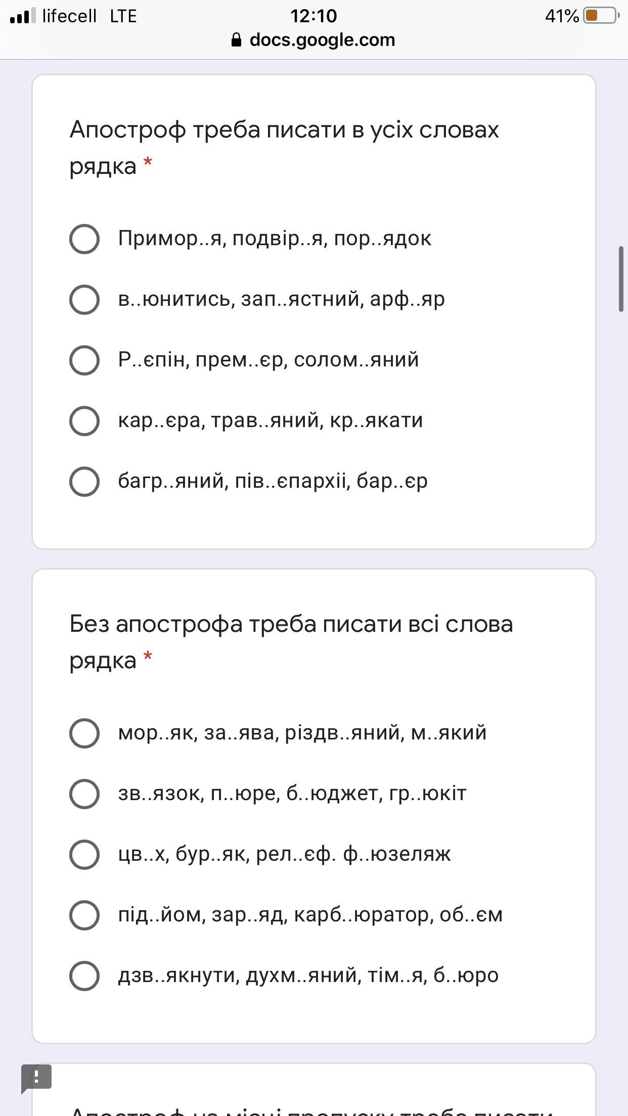Viewport: 628px width, 1116px height.
Task: Tap the lock icon beside docs.google.com
Action: 236,40
